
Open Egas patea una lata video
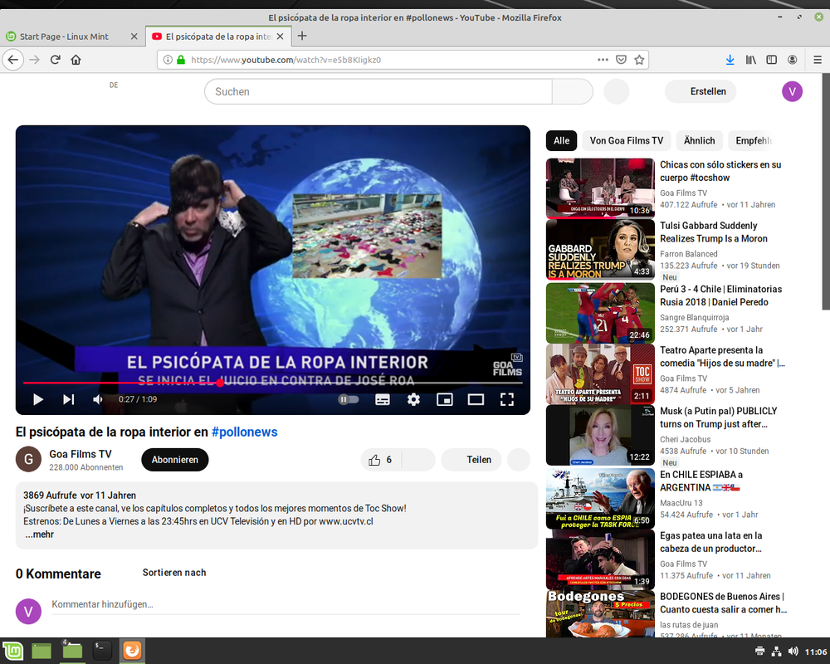click(711, 542)
